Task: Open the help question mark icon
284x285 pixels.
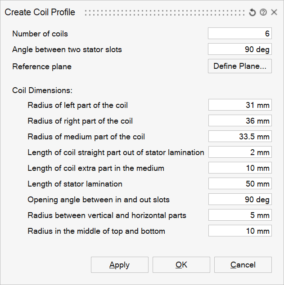Action: pyautogui.click(x=263, y=13)
